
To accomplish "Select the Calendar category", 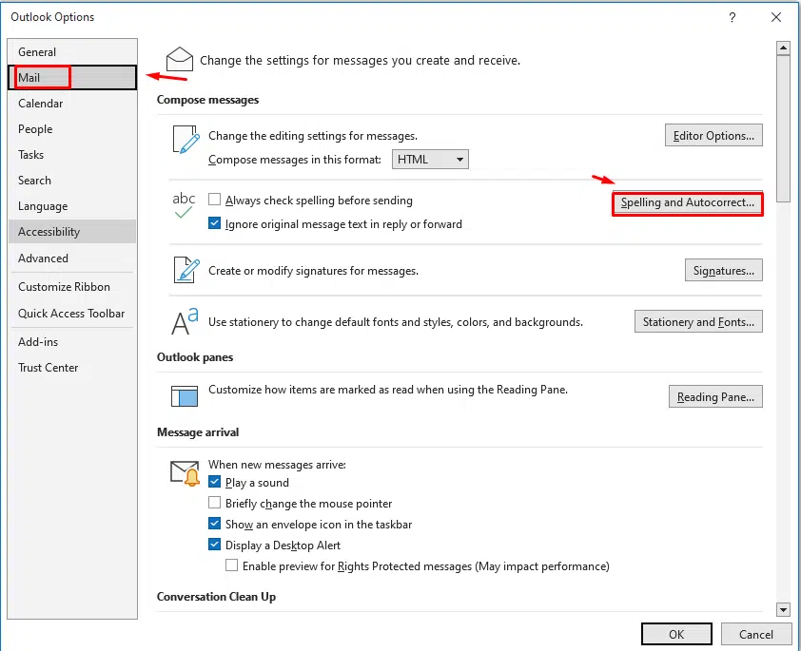I will 72,104.
